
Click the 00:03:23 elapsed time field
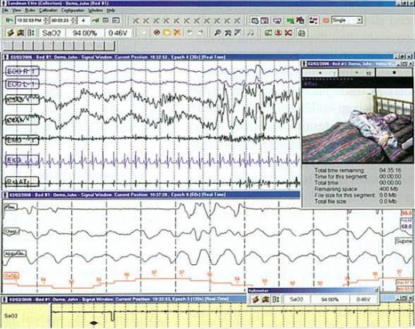point(60,20)
